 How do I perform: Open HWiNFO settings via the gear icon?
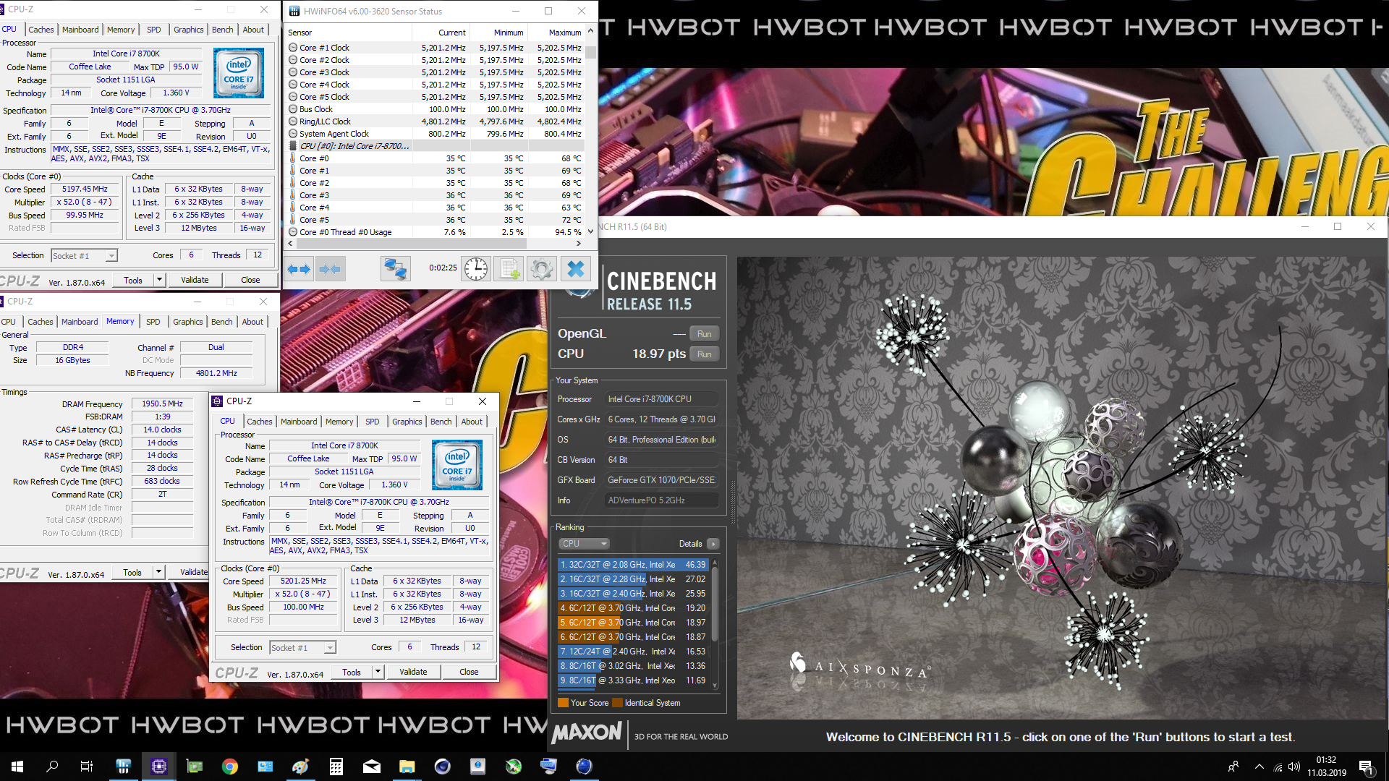coord(542,269)
